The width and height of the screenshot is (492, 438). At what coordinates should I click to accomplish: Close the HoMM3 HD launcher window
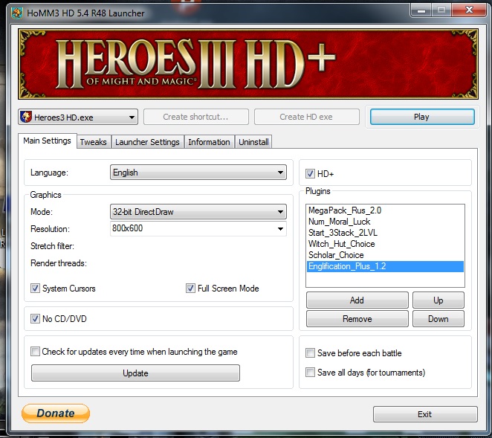click(470, 10)
